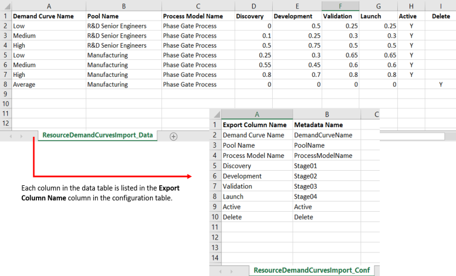The image size is (456, 276).
Task: Click 'High' in data sheet row 4
Action: click(x=49, y=45)
